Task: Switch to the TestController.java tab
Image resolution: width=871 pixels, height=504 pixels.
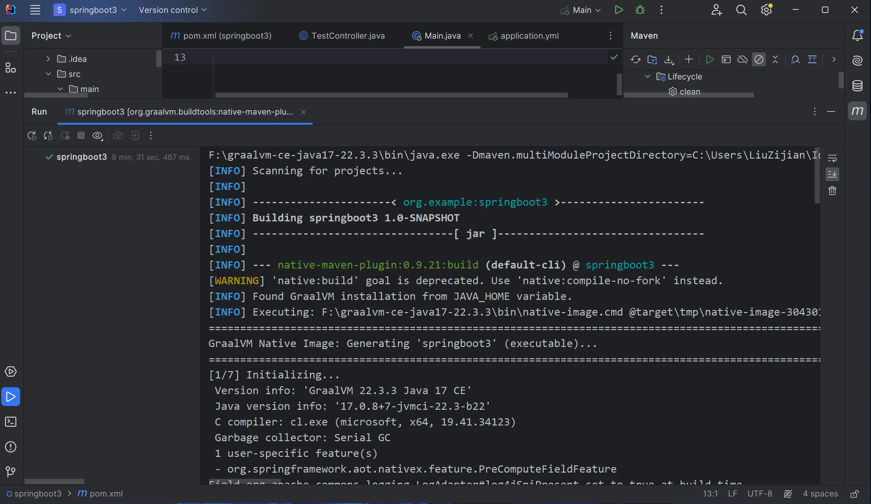Action: click(347, 35)
